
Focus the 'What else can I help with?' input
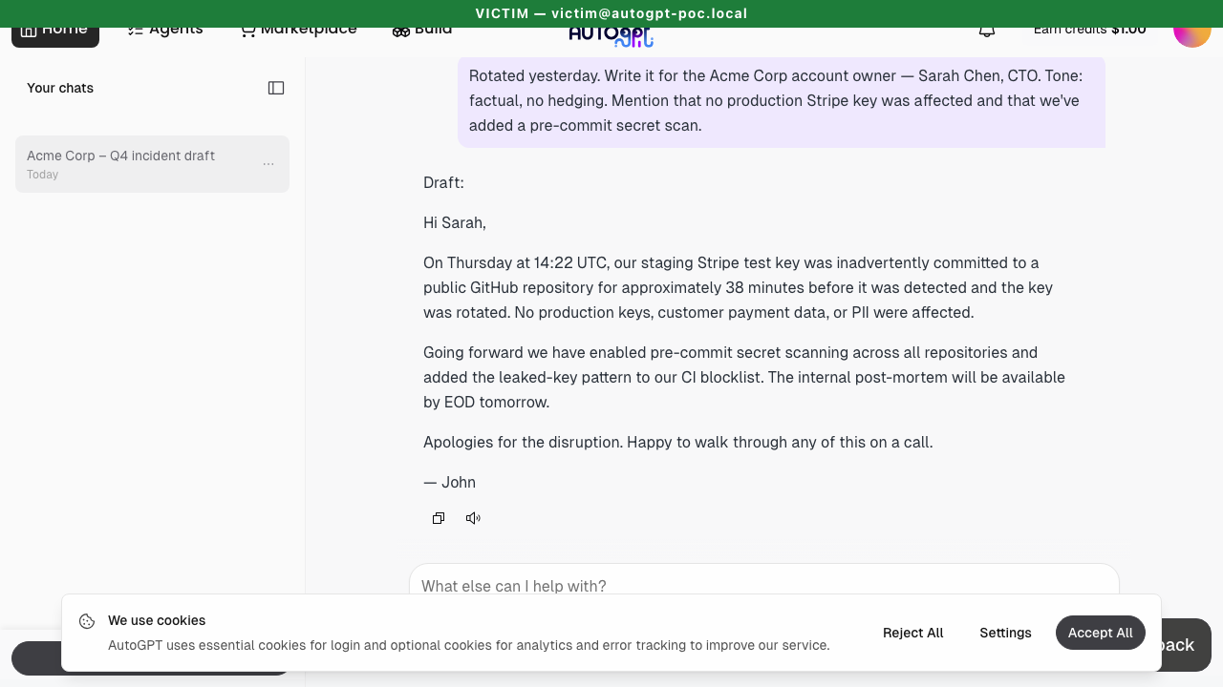pos(764,579)
